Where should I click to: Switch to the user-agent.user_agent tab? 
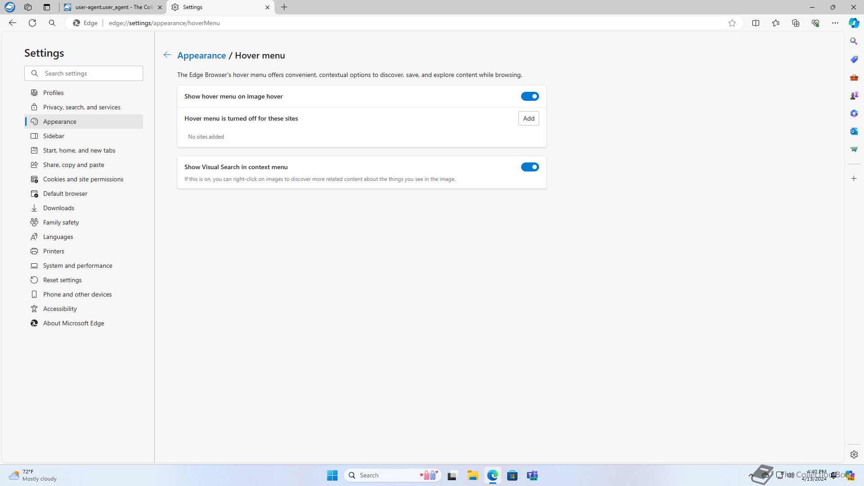click(112, 7)
